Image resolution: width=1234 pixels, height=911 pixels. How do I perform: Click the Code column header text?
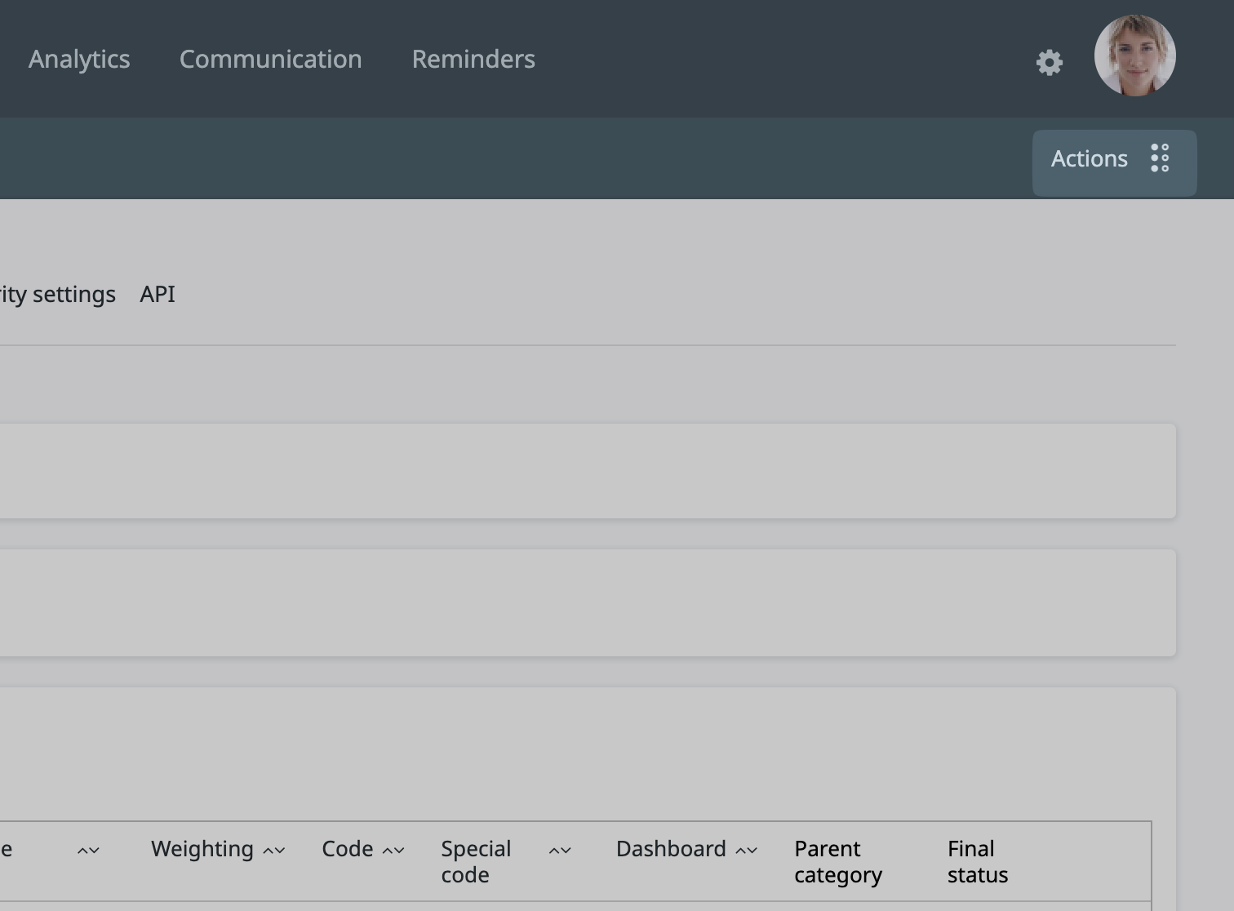coord(347,849)
